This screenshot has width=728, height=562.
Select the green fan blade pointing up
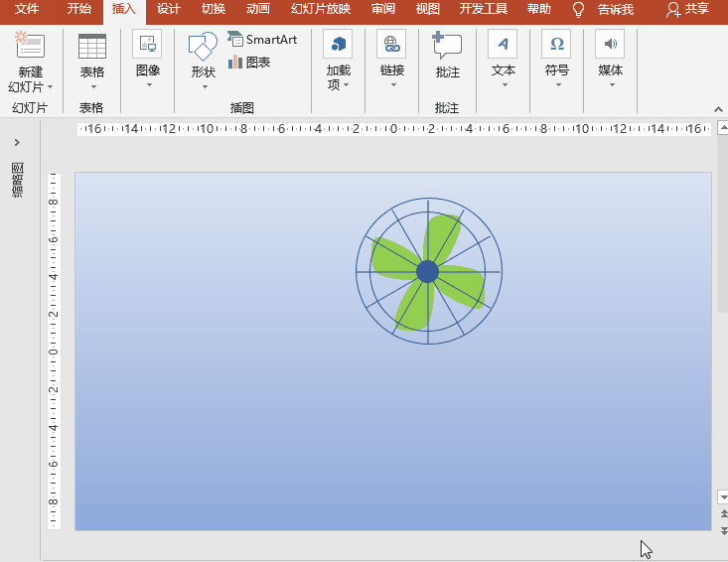click(442, 238)
